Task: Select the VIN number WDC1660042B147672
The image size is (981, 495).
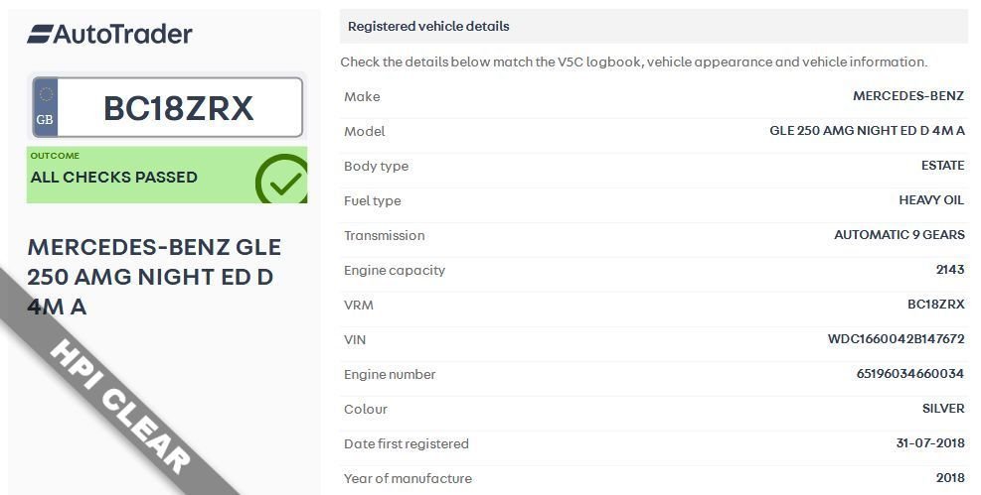Action: tap(896, 339)
